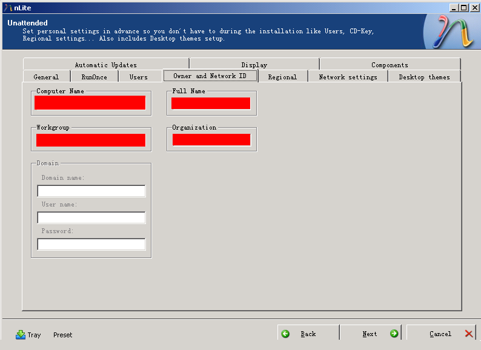Open the RunOnce tab
The height and width of the screenshot is (350, 481).
click(x=94, y=77)
